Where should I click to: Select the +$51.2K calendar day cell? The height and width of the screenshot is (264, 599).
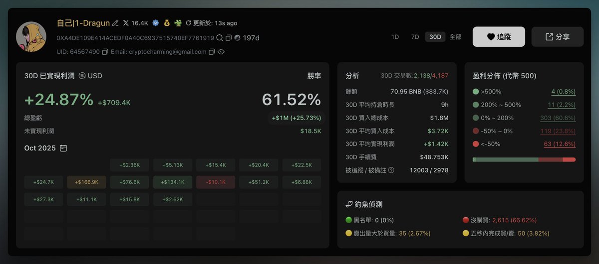click(x=259, y=182)
